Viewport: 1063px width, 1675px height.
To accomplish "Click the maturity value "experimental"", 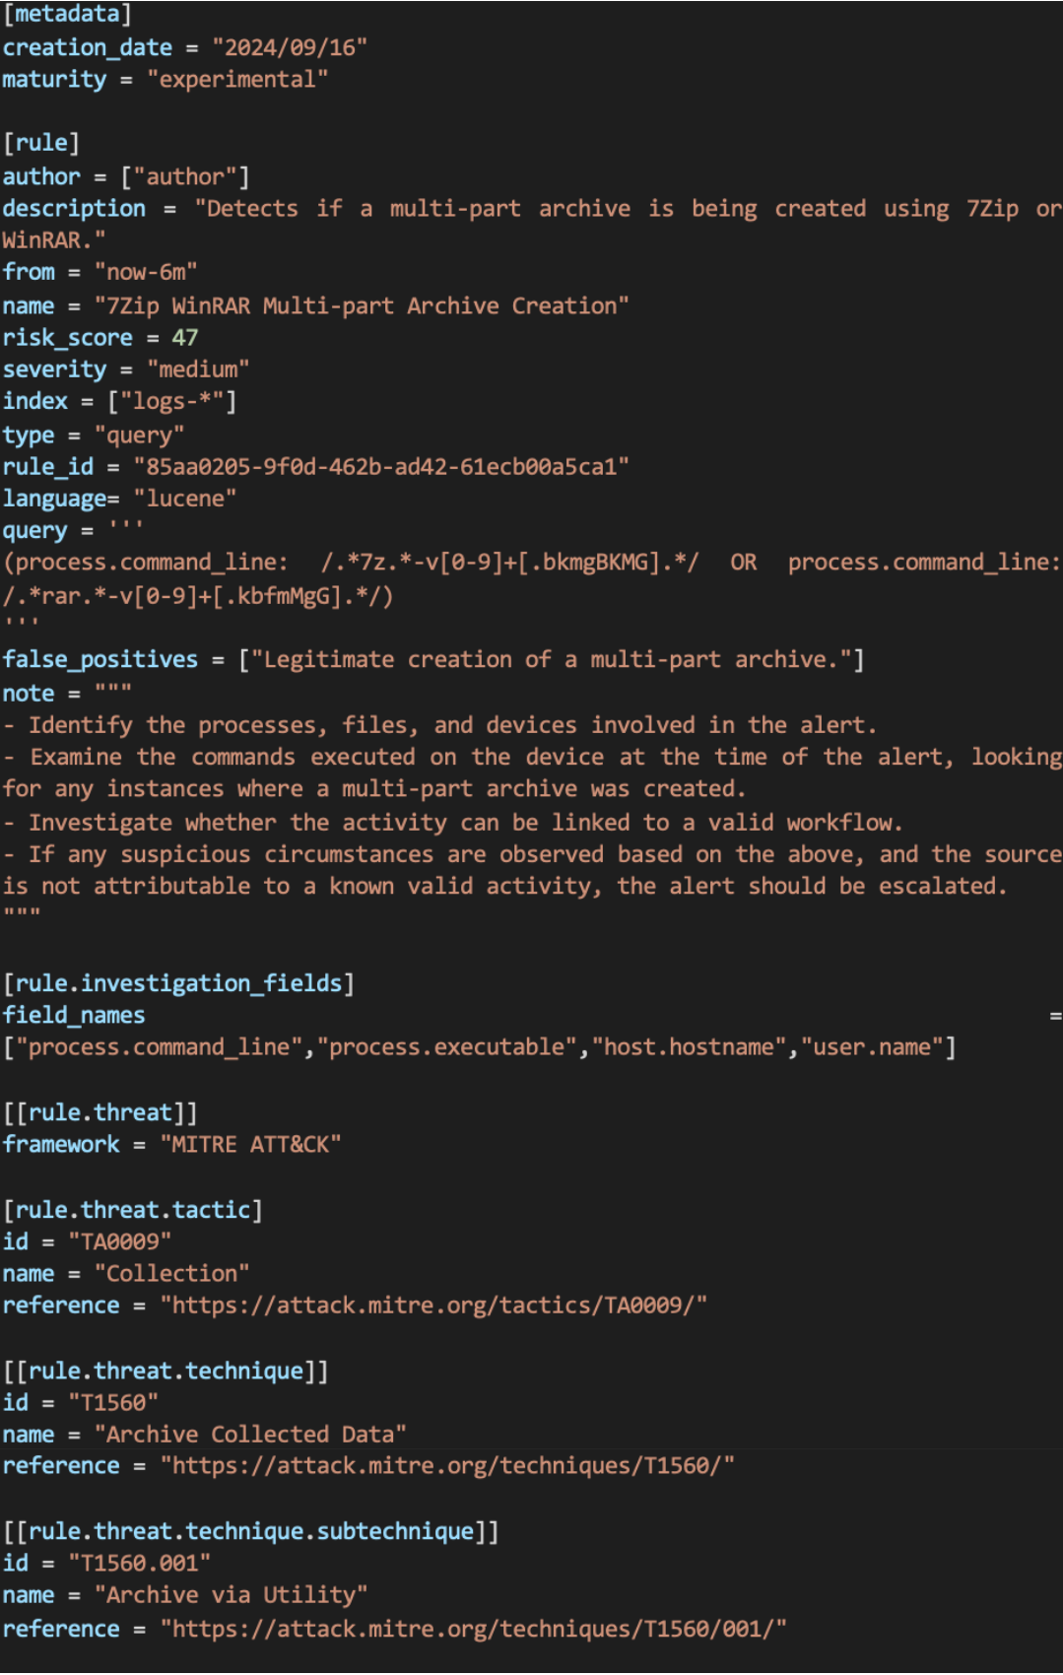I will click(237, 79).
